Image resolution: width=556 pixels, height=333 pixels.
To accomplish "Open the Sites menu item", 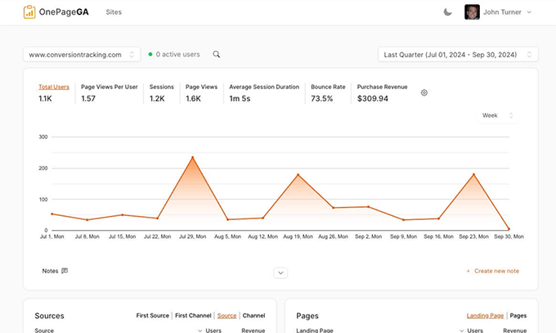I will pyautogui.click(x=114, y=12).
